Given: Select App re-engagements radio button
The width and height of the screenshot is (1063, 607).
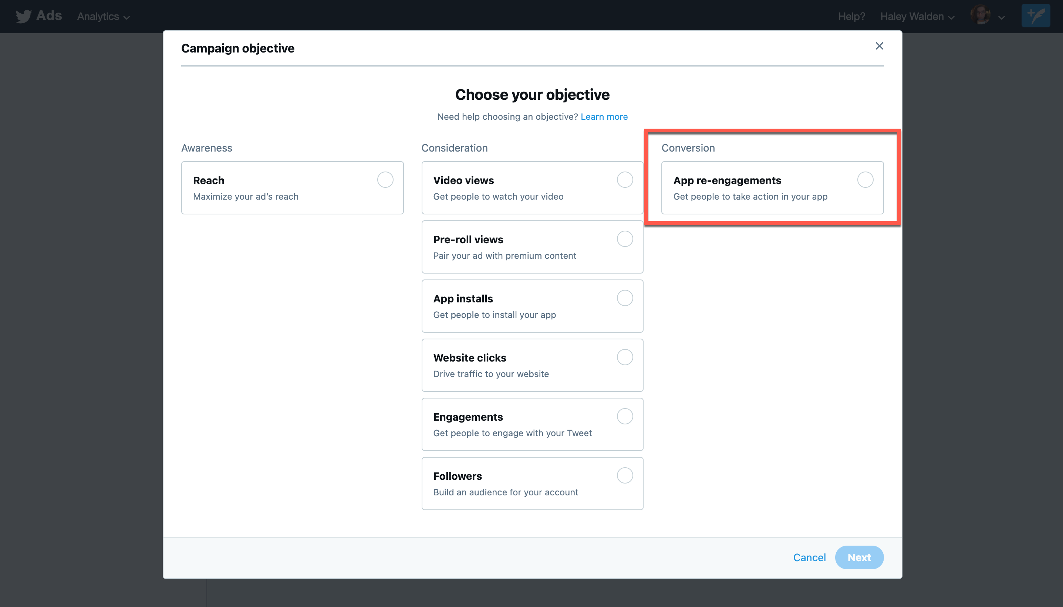Looking at the screenshot, I should (865, 180).
